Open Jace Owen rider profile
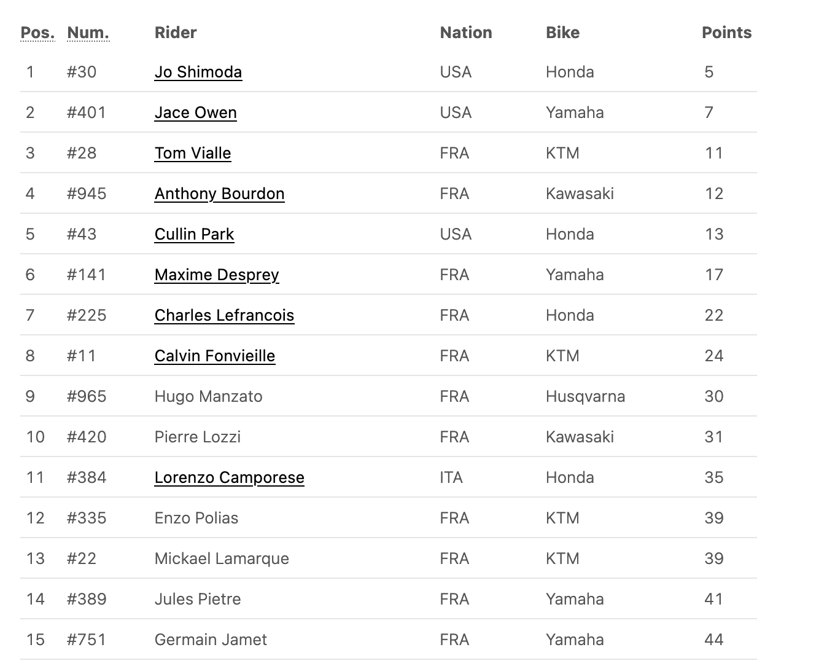Viewport: 835px width, 666px height. tap(196, 112)
